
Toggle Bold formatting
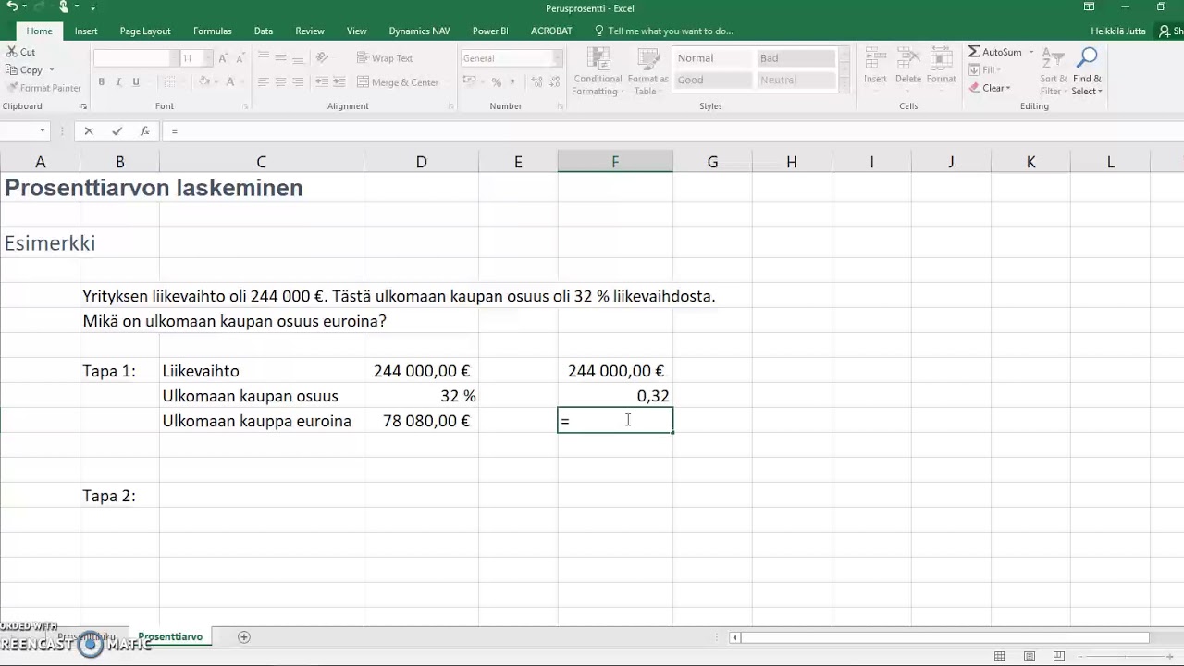102,82
